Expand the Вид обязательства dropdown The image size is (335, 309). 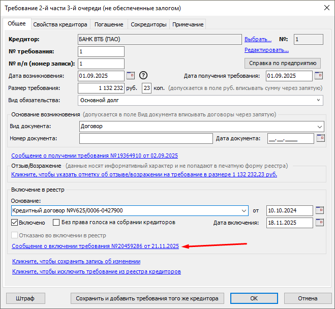coord(319,100)
